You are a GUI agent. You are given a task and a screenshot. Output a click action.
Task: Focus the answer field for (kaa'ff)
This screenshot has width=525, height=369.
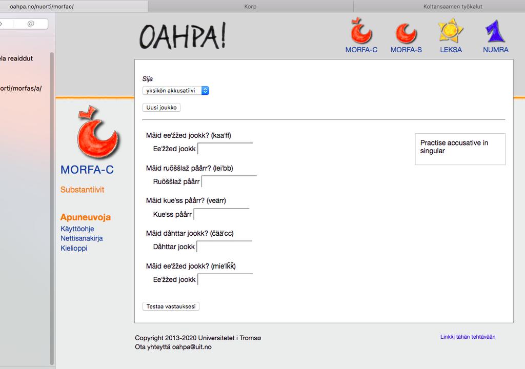click(225, 148)
